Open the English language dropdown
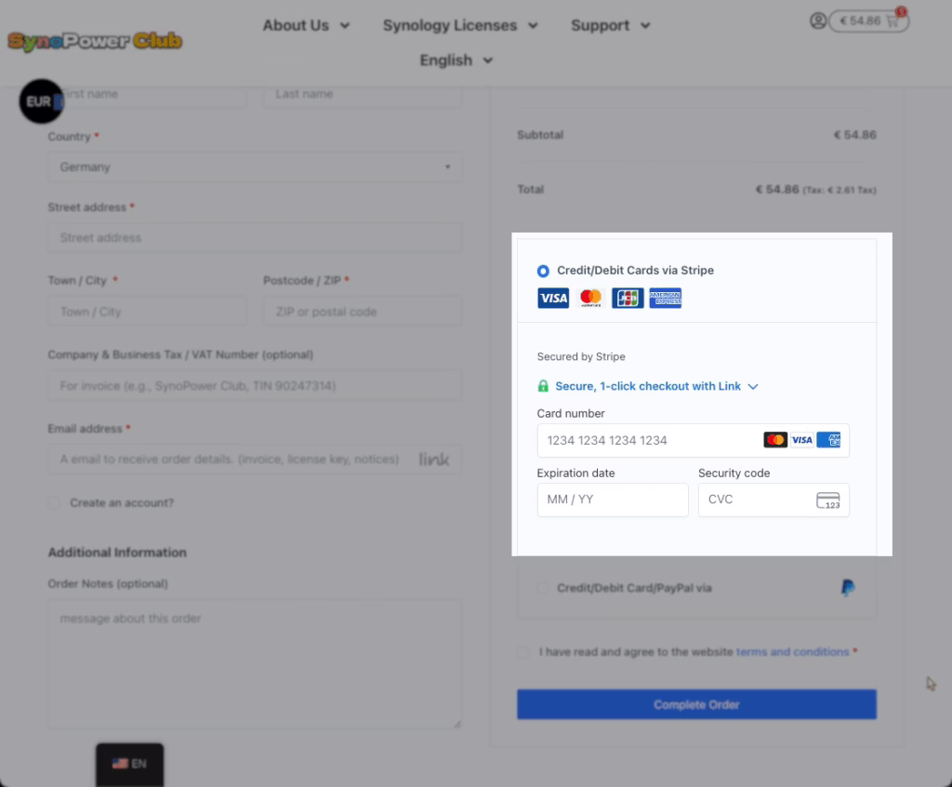 click(456, 60)
